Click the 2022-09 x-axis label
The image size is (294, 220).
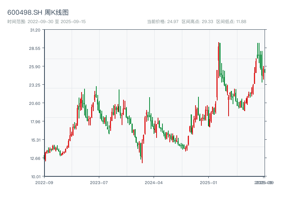(x=44, y=183)
